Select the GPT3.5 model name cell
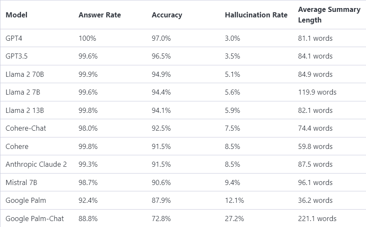The width and height of the screenshot is (366, 227). click(x=17, y=56)
